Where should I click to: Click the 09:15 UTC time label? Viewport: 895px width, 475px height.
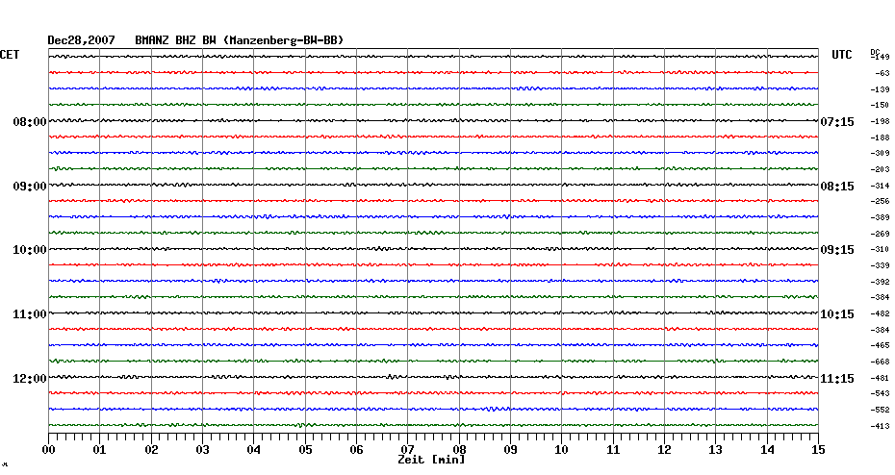(837, 250)
